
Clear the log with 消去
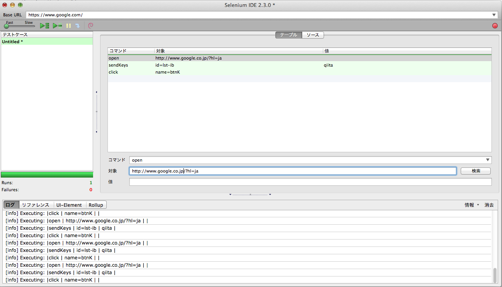(x=489, y=205)
